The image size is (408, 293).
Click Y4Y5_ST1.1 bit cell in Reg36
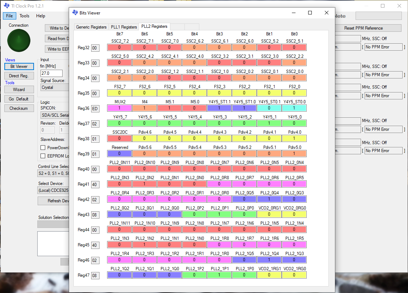219,108
